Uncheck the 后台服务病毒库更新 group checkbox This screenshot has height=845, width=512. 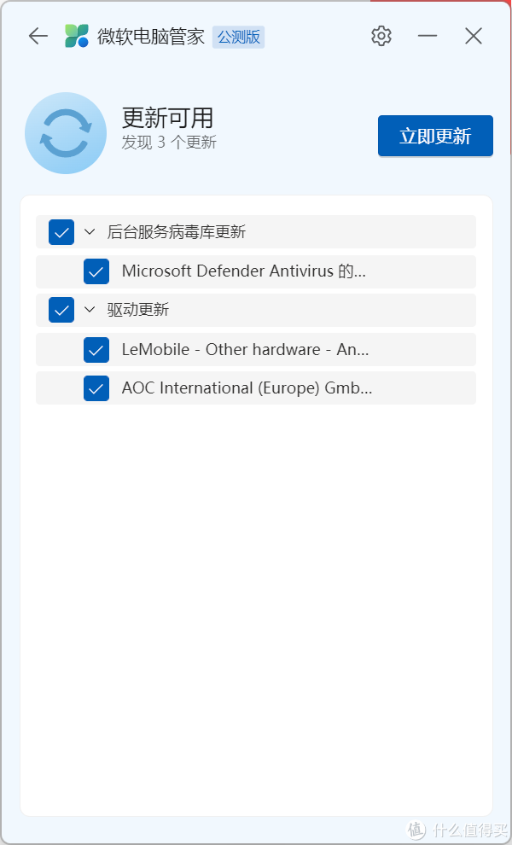[x=61, y=232]
